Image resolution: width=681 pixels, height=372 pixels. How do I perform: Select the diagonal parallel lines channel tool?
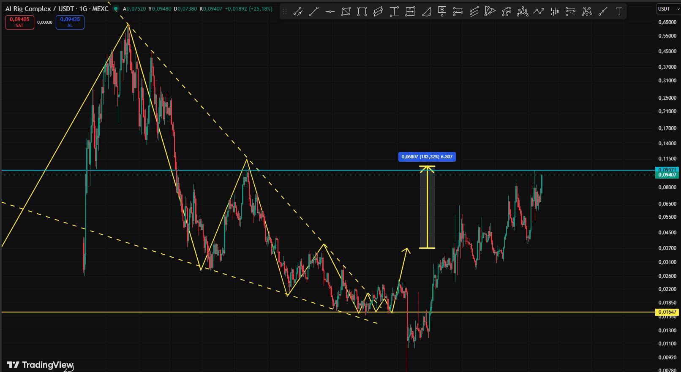474,12
